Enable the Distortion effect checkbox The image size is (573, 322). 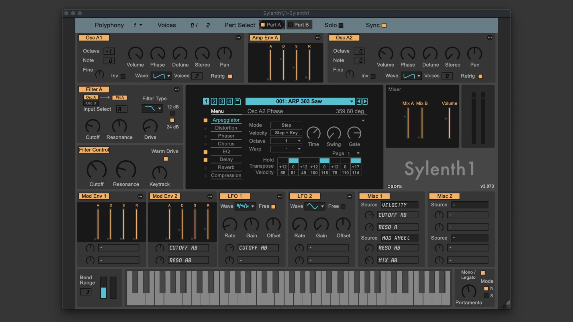click(x=205, y=128)
